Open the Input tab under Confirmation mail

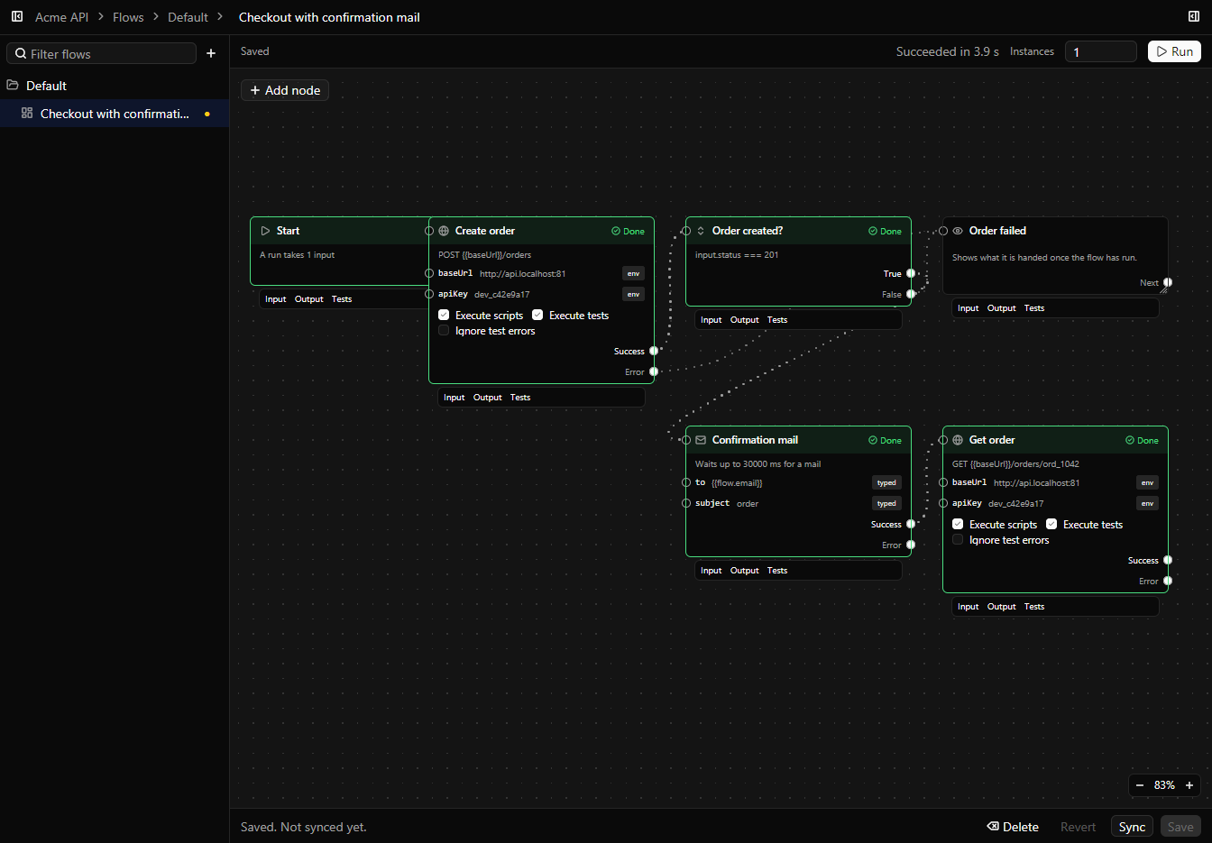point(712,571)
